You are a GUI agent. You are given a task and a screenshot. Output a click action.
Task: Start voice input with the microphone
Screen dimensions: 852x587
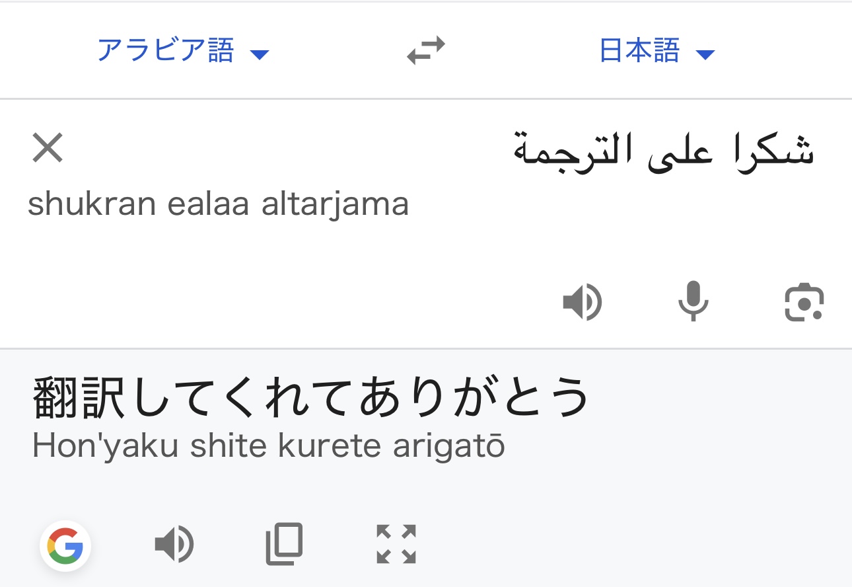693,302
